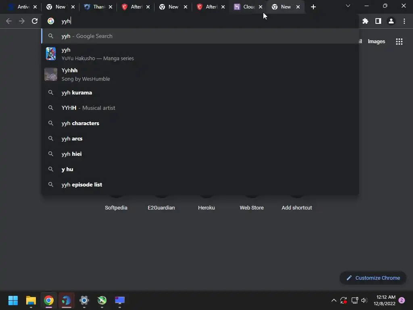The width and height of the screenshot is (413, 310).
Task: Choose the YuYu Hakusho Manga series suggestion
Action: point(200,54)
